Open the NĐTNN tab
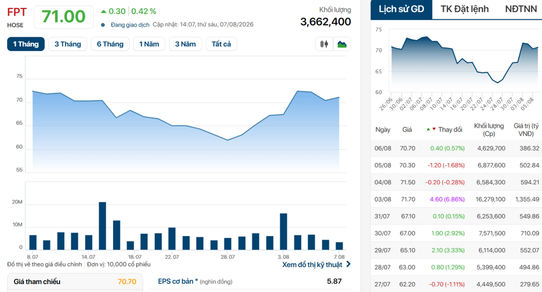 (521, 9)
